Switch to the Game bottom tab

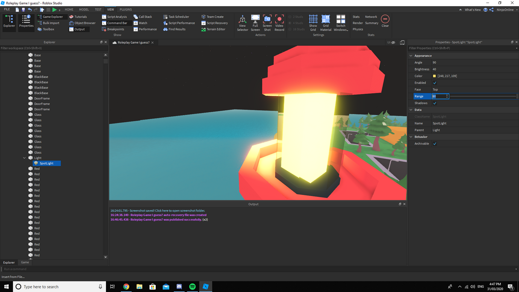pyautogui.click(x=25, y=262)
